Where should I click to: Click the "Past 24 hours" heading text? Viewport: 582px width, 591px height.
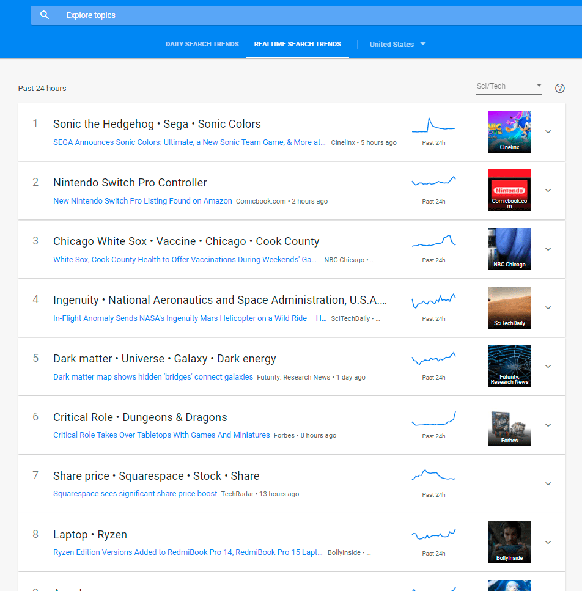pyautogui.click(x=42, y=88)
